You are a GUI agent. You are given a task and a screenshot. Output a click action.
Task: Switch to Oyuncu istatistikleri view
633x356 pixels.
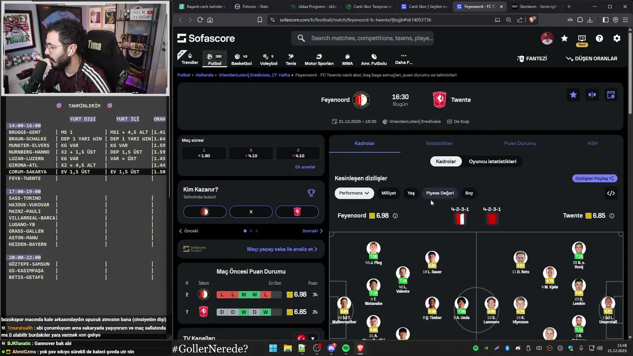tap(493, 161)
